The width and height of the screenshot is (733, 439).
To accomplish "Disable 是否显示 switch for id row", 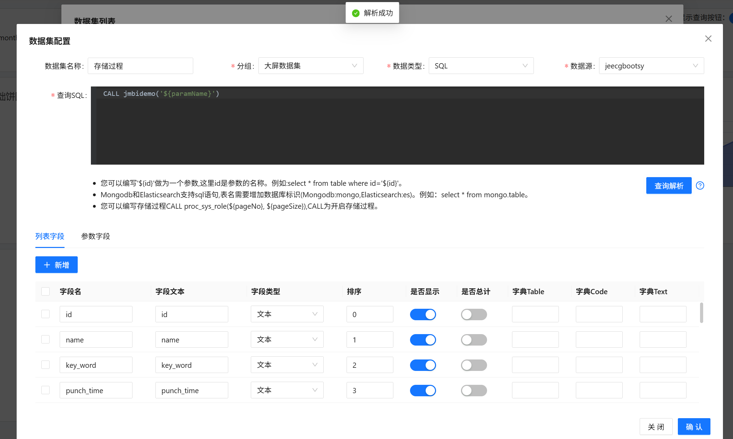I will click(423, 314).
